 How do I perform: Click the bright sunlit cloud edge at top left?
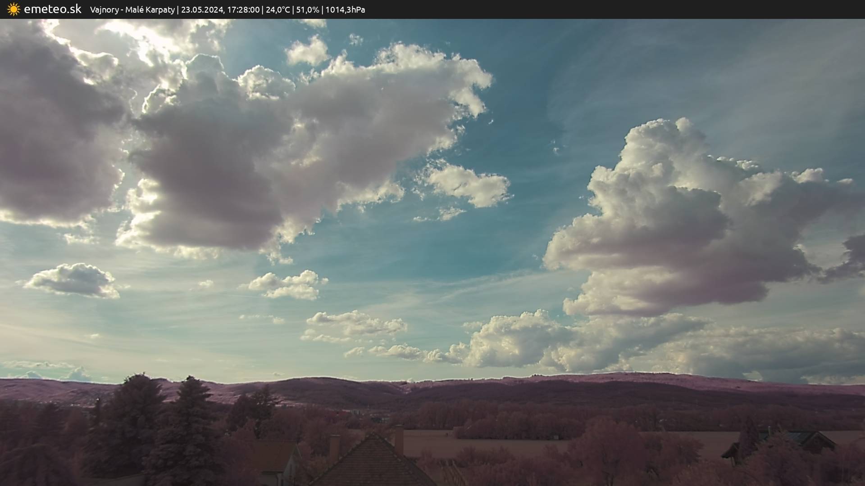(x=149, y=40)
